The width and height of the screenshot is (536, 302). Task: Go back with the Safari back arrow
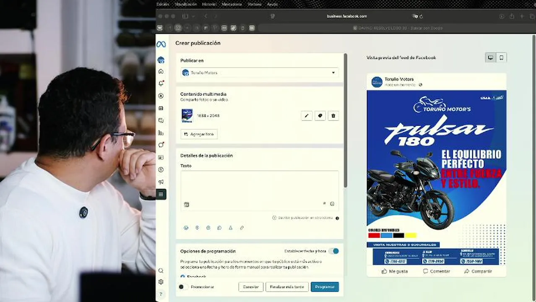(x=206, y=16)
